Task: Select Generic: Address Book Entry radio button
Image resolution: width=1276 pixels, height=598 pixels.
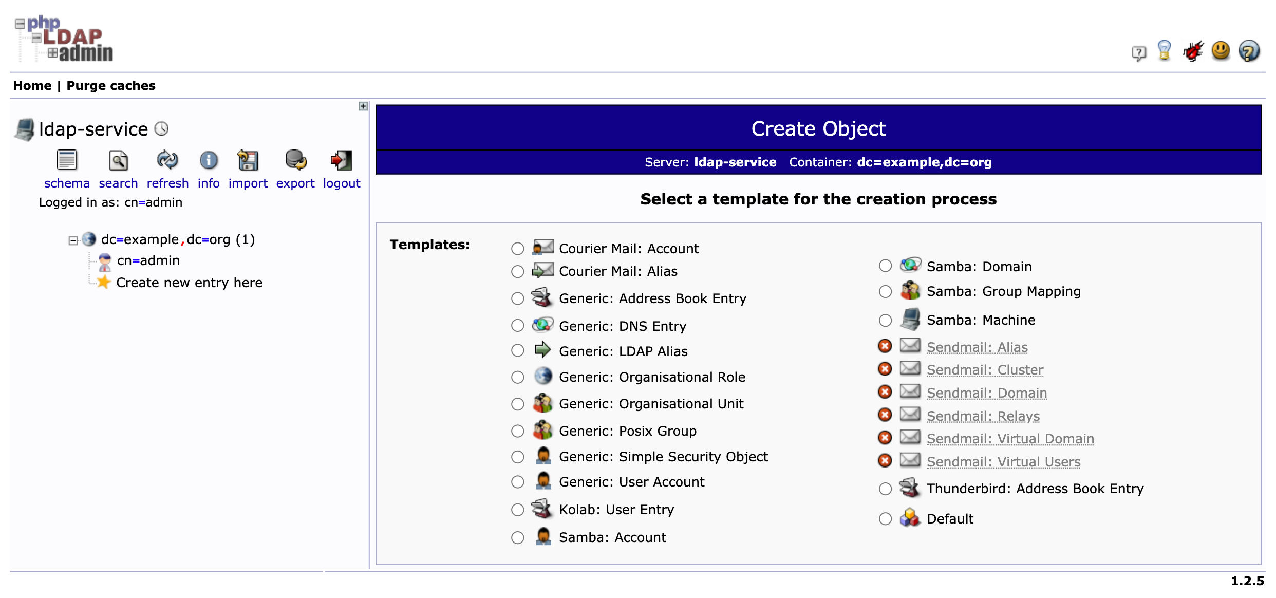Action: pyautogui.click(x=517, y=298)
